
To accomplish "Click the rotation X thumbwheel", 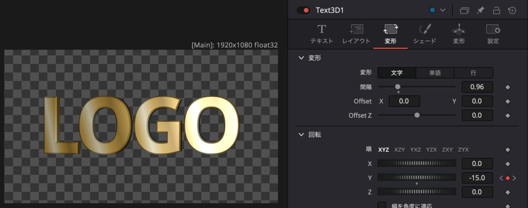I will tap(417, 164).
